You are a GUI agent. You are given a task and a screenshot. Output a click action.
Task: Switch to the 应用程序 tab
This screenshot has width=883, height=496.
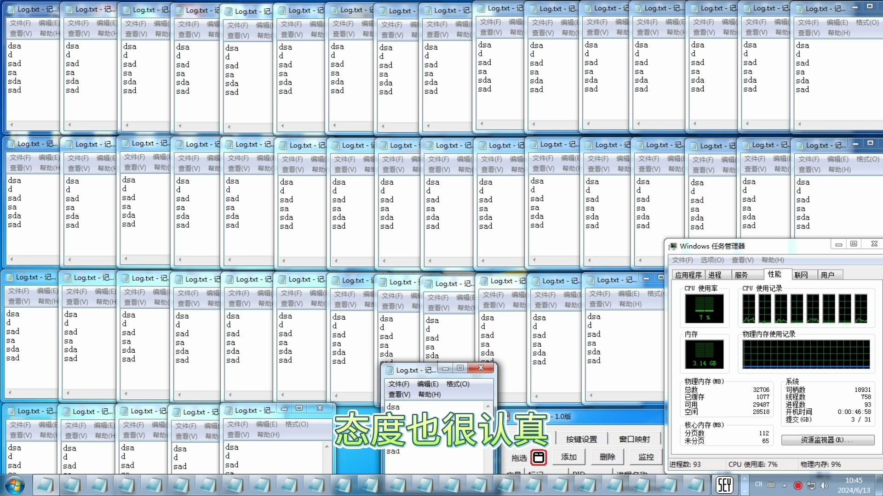688,275
